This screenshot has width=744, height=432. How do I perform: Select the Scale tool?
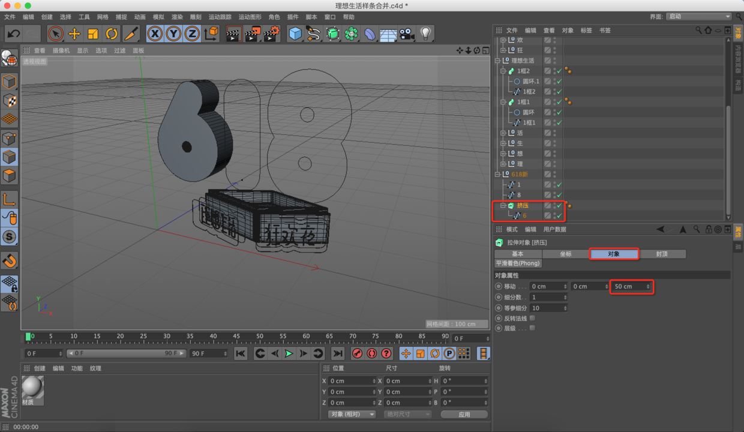[93, 34]
